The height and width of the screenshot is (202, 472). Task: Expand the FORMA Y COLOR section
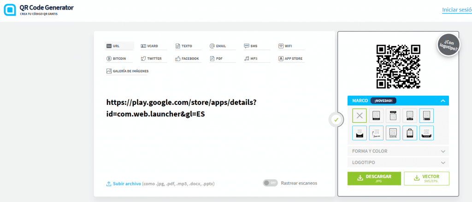click(x=398, y=151)
